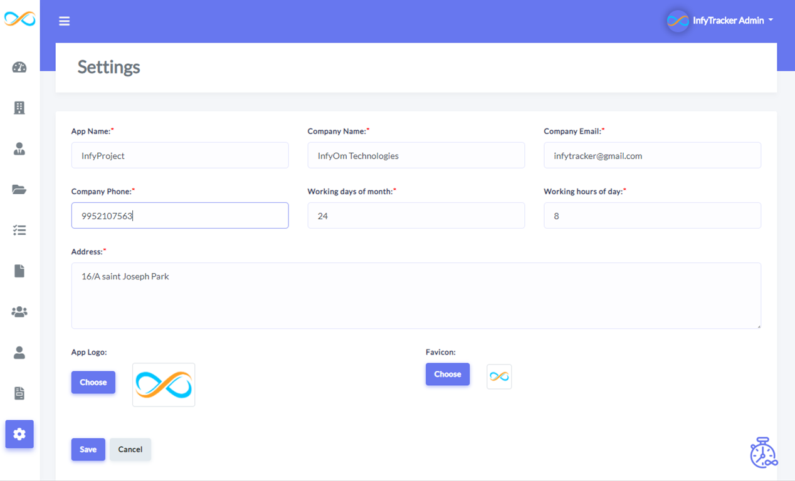795x481 pixels.
Task: Select the Address text area
Action: pyautogui.click(x=416, y=294)
